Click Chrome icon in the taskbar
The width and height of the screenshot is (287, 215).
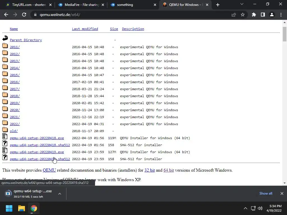coord(34,208)
